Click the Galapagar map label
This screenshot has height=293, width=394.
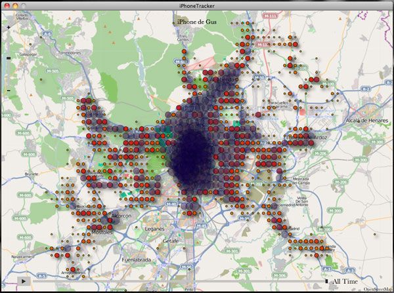[28, 54]
